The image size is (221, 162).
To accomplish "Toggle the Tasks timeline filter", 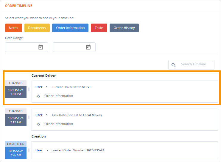I will (x=99, y=28).
